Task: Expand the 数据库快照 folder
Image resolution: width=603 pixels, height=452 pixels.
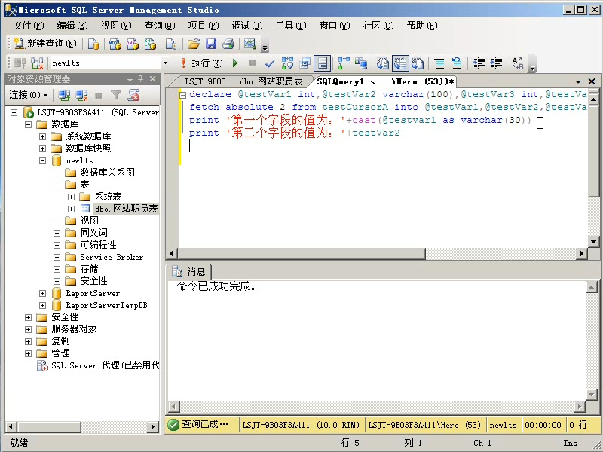Action: (42, 148)
